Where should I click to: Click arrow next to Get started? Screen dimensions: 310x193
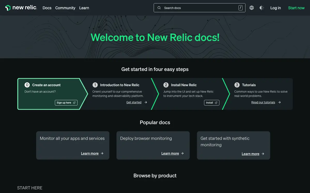146,102
